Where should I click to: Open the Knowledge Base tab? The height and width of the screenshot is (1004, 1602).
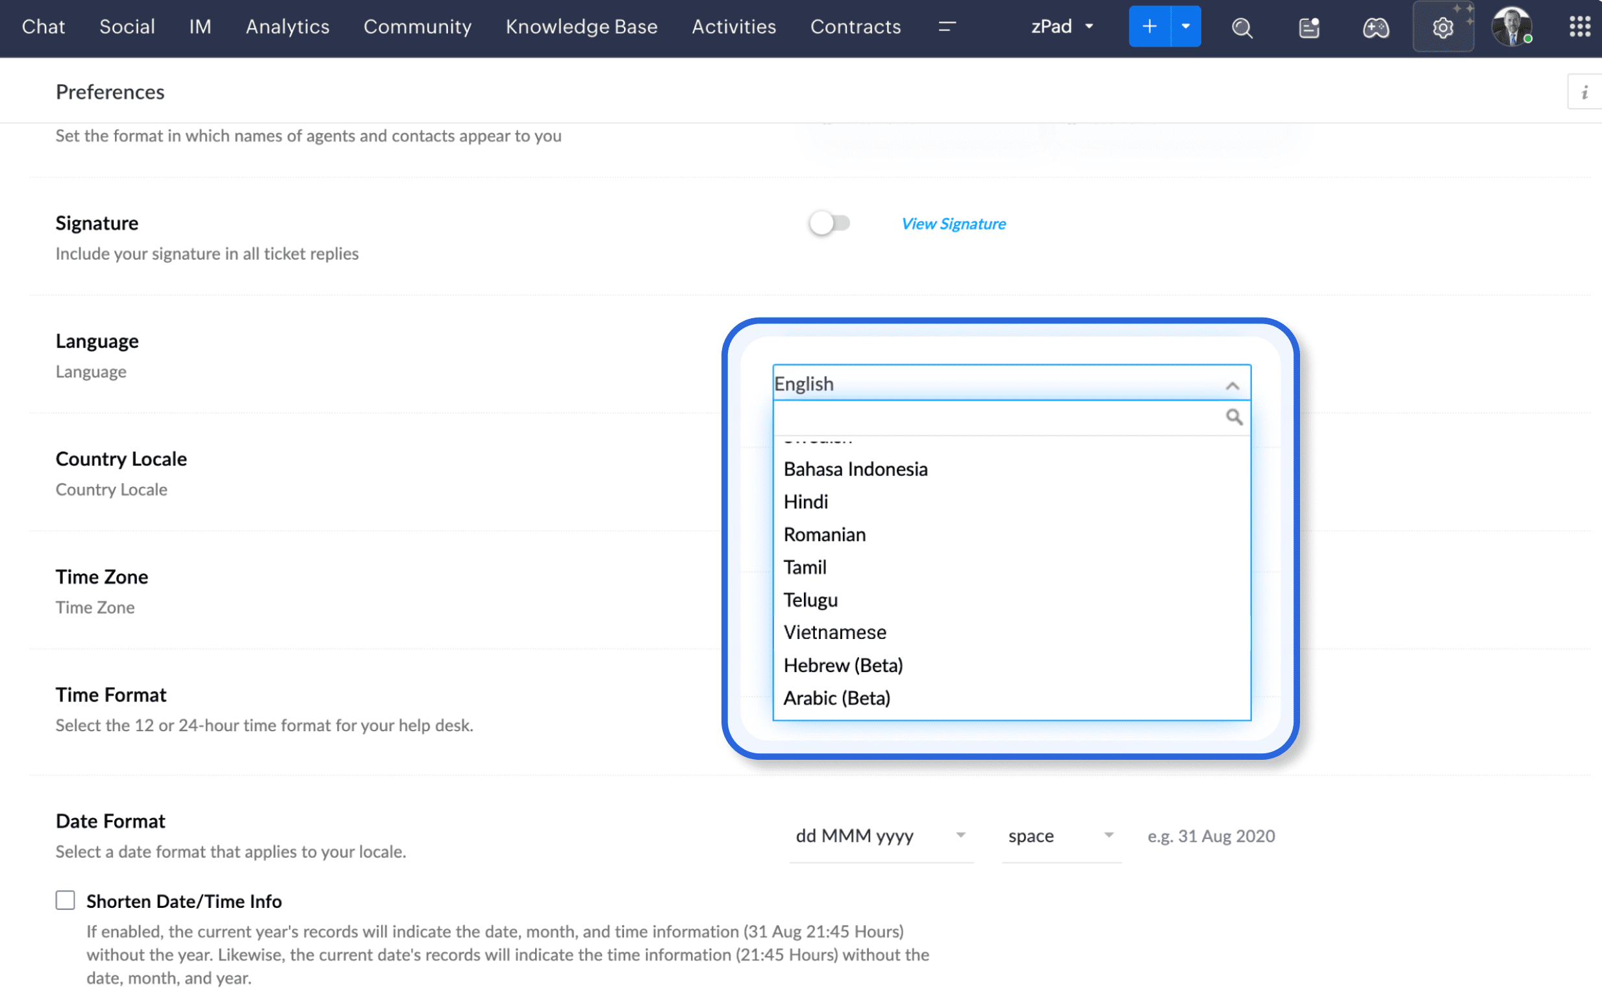tap(581, 27)
